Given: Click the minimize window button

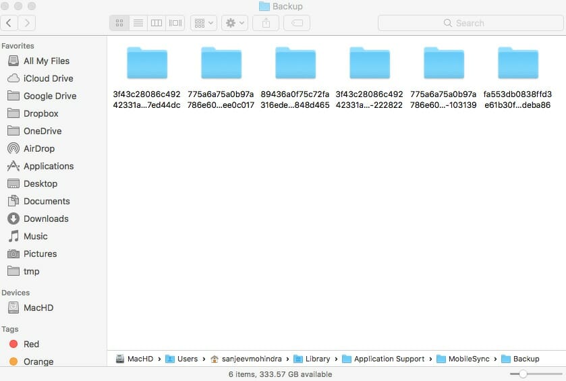Looking at the screenshot, I should (x=18, y=6).
